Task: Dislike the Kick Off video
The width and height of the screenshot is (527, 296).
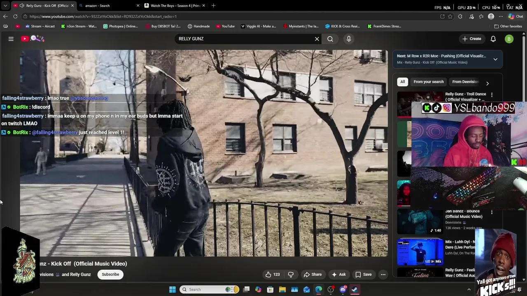Action: point(291,275)
